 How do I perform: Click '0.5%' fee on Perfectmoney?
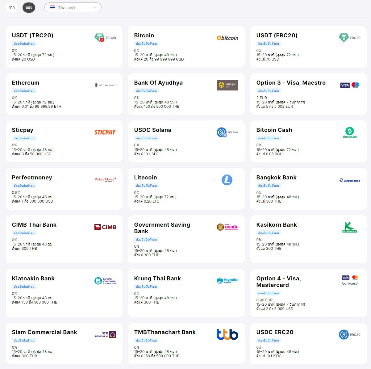pyautogui.click(x=16, y=193)
